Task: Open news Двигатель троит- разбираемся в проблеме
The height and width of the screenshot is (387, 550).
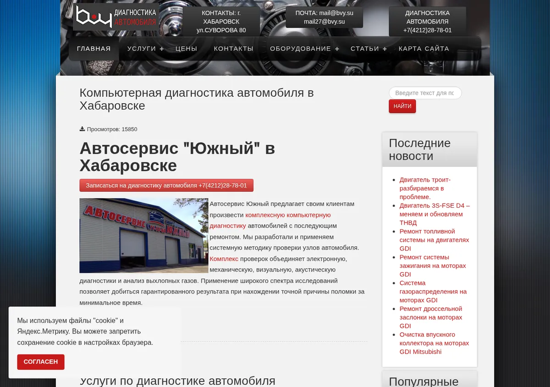Action: (425, 188)
